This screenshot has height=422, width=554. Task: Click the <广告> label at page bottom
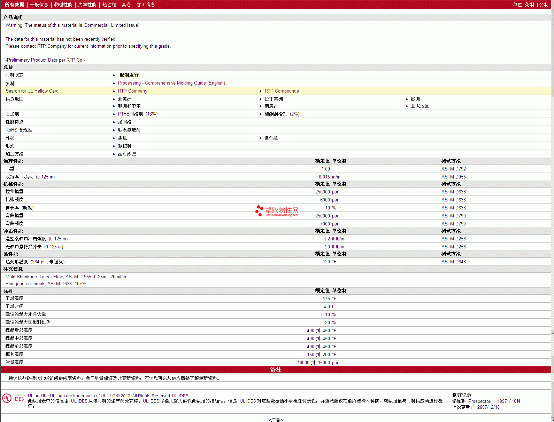[276, 420]
